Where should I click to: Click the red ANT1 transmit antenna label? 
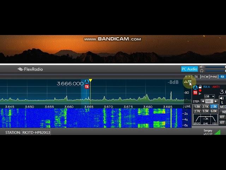(216, 87)
